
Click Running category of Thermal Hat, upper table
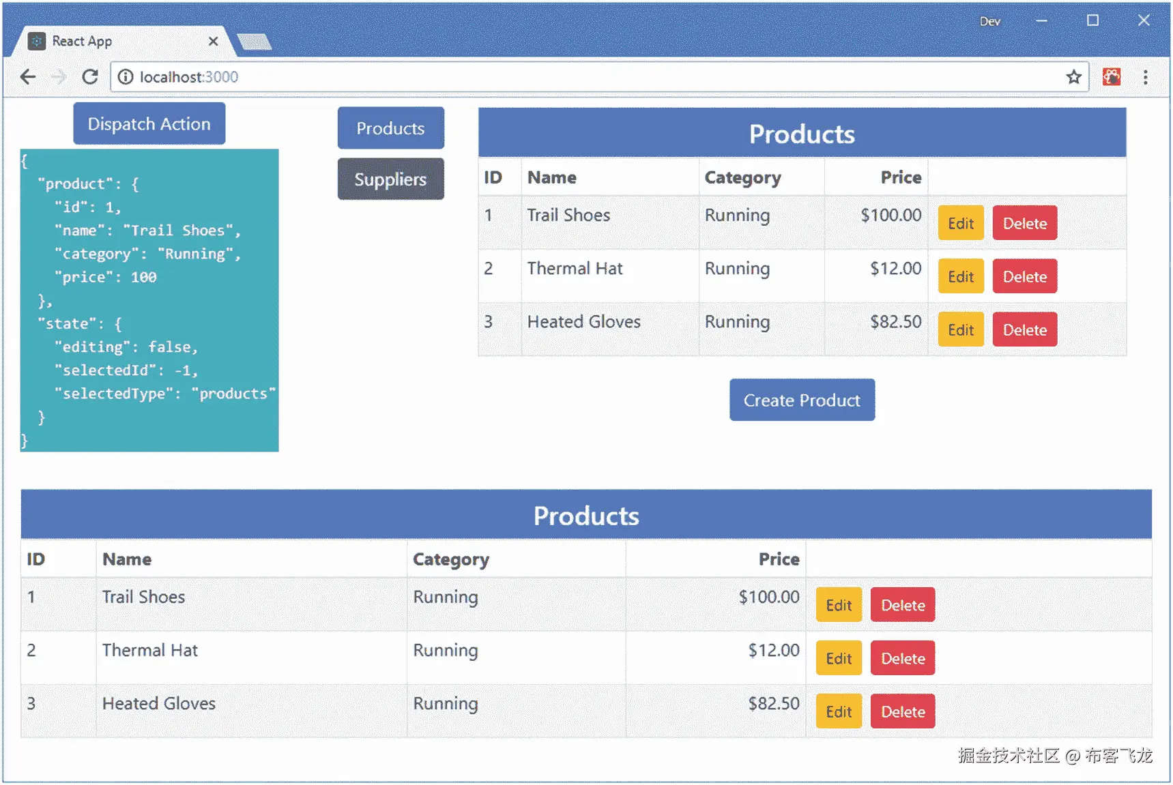point(738,269)
